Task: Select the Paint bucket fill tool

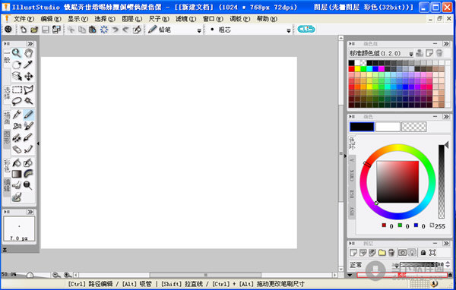Action: tap(17, 162)
